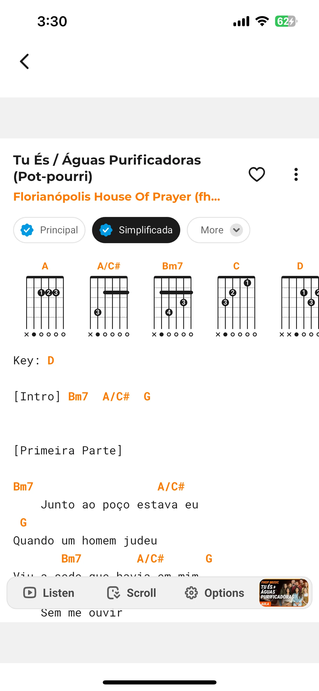Select the Principal version tab
The width and height of the screenshot is (319, 691).
49,230
